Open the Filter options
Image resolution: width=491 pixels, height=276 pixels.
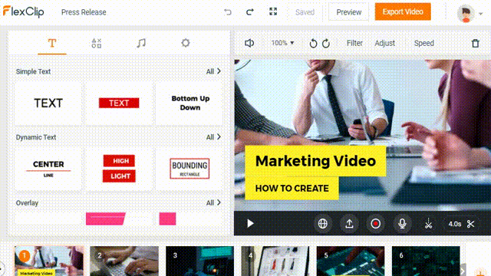click(354, 43)
